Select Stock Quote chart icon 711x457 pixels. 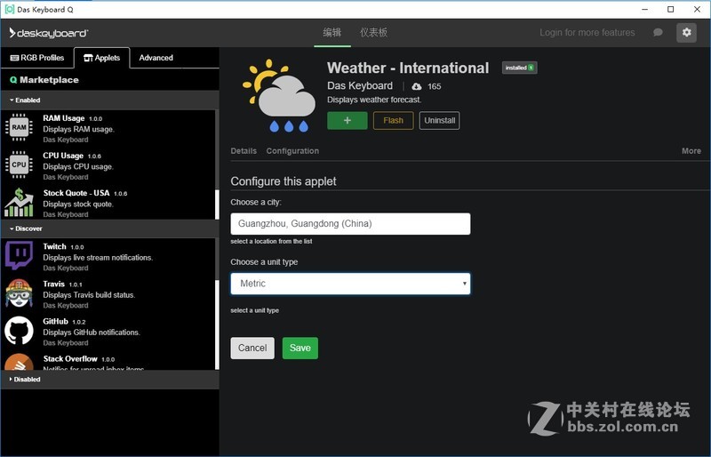coord(19,203)
